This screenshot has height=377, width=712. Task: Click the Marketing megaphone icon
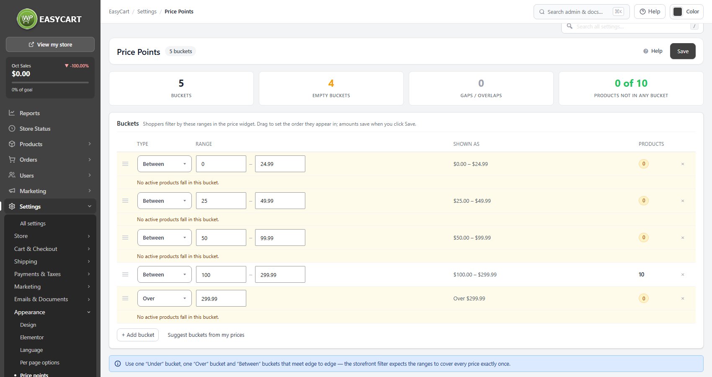(12, 191)
